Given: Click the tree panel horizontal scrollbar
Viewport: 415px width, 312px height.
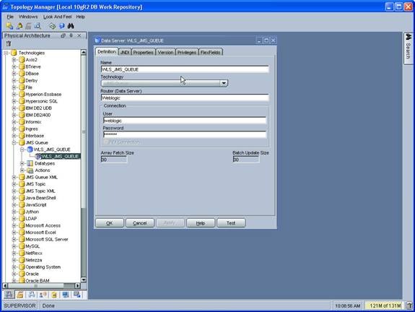Looking at the screenshot, I should pos(41,286).
